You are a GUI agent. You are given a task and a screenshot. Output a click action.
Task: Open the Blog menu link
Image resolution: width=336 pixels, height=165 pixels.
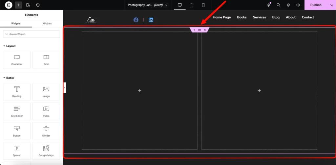pyautogui.click(x=276, y=17)
